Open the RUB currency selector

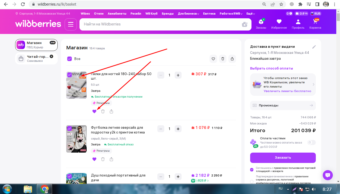(x=316, y=14)
